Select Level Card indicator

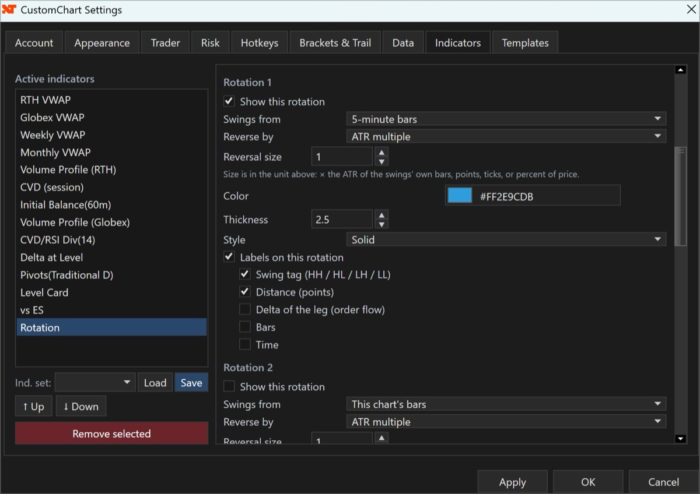coord(111,292)
